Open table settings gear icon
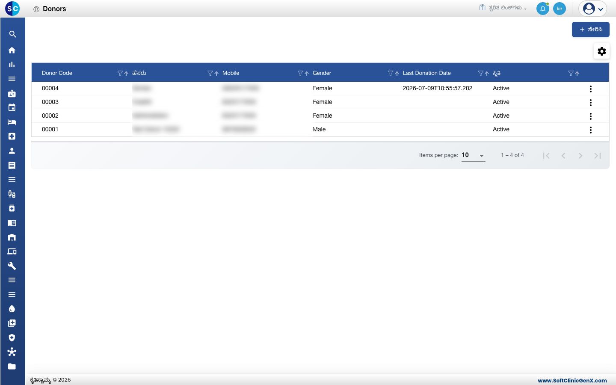Image resolution: width=616 pixels, height=385 pixels. click(x=602, y=51)
